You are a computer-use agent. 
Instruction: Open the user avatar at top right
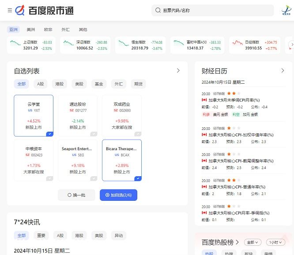(x=286, y=10)
